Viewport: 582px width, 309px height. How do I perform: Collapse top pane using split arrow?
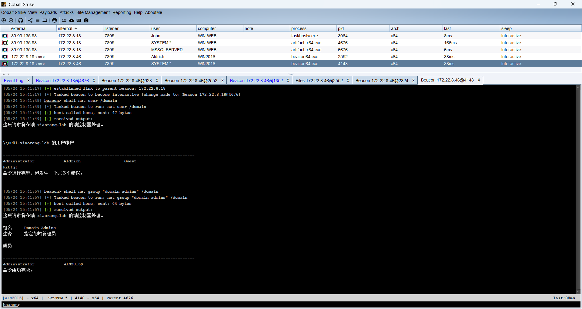point(4,74)
